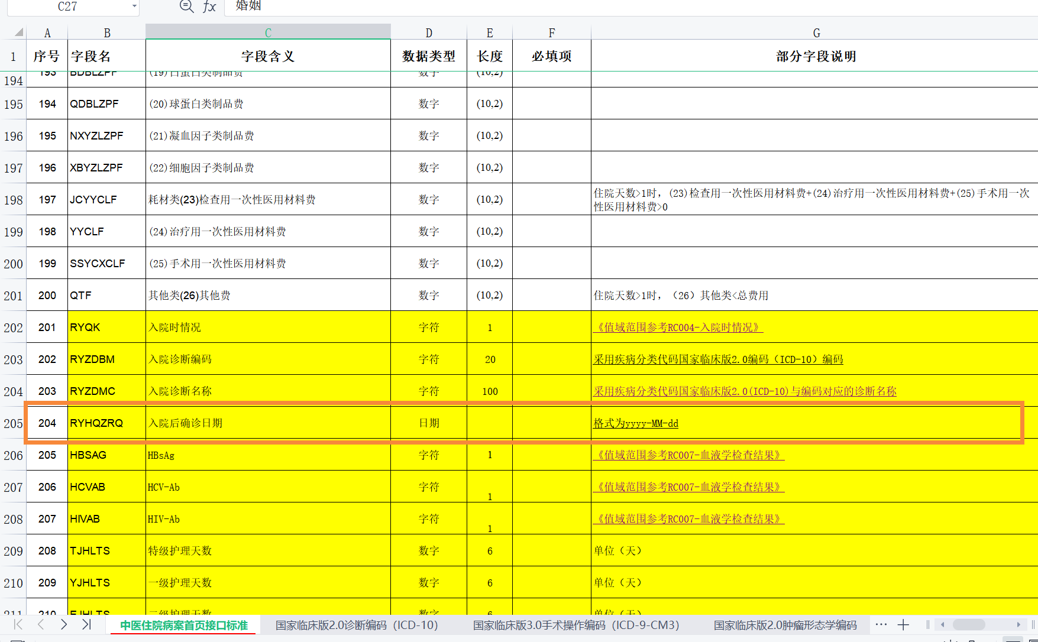Open 国家临床版3.0手术操作编码 (ICD-9-CM3) sheet tab
Viewport: 1038px width, 642px height.
(576, 625)
